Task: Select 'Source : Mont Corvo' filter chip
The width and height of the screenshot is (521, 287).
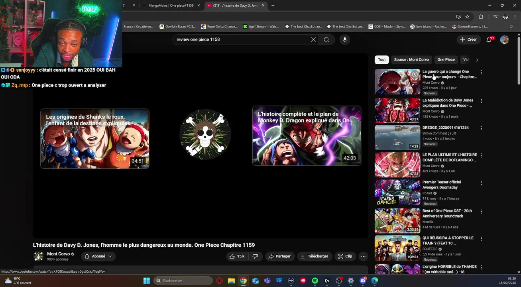Action: pos(411,60)
